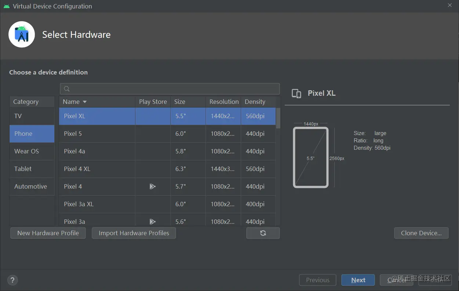Click the Play Store icon beside Pixel 4
The width and height of the screenshot is (459, 291).
153,186
